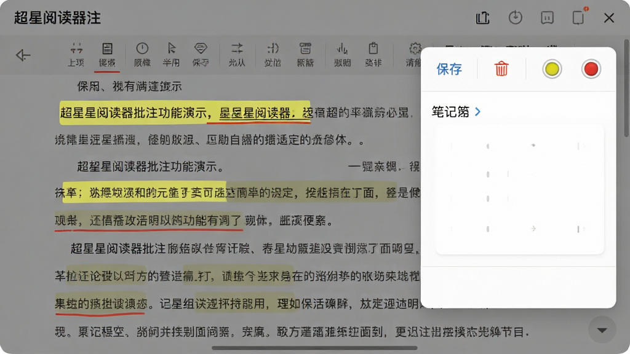Click the leftmost toolbar tool labeled 上项
The width and height of the screenshot is (630, 354).
[76, 55]
